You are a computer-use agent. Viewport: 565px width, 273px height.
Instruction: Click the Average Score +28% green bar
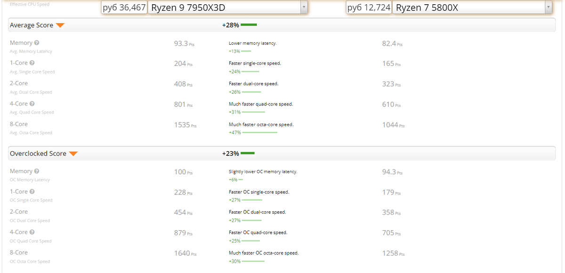click(249, 25)
